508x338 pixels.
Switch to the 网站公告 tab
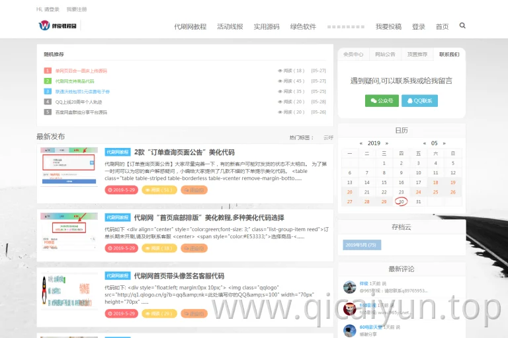click(385, 54)
